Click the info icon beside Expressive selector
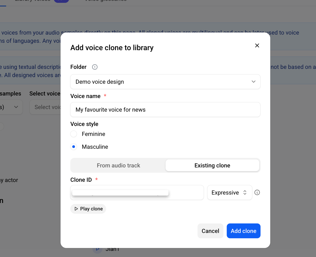 257,192
